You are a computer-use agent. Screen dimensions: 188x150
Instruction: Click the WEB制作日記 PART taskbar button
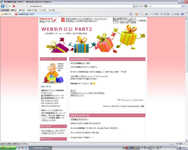(x=40, y=148)
